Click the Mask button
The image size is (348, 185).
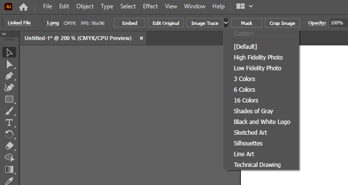247,23
